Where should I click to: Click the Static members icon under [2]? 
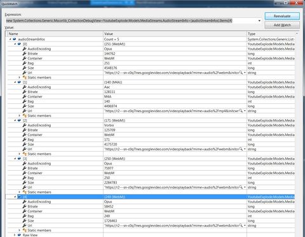24,154
